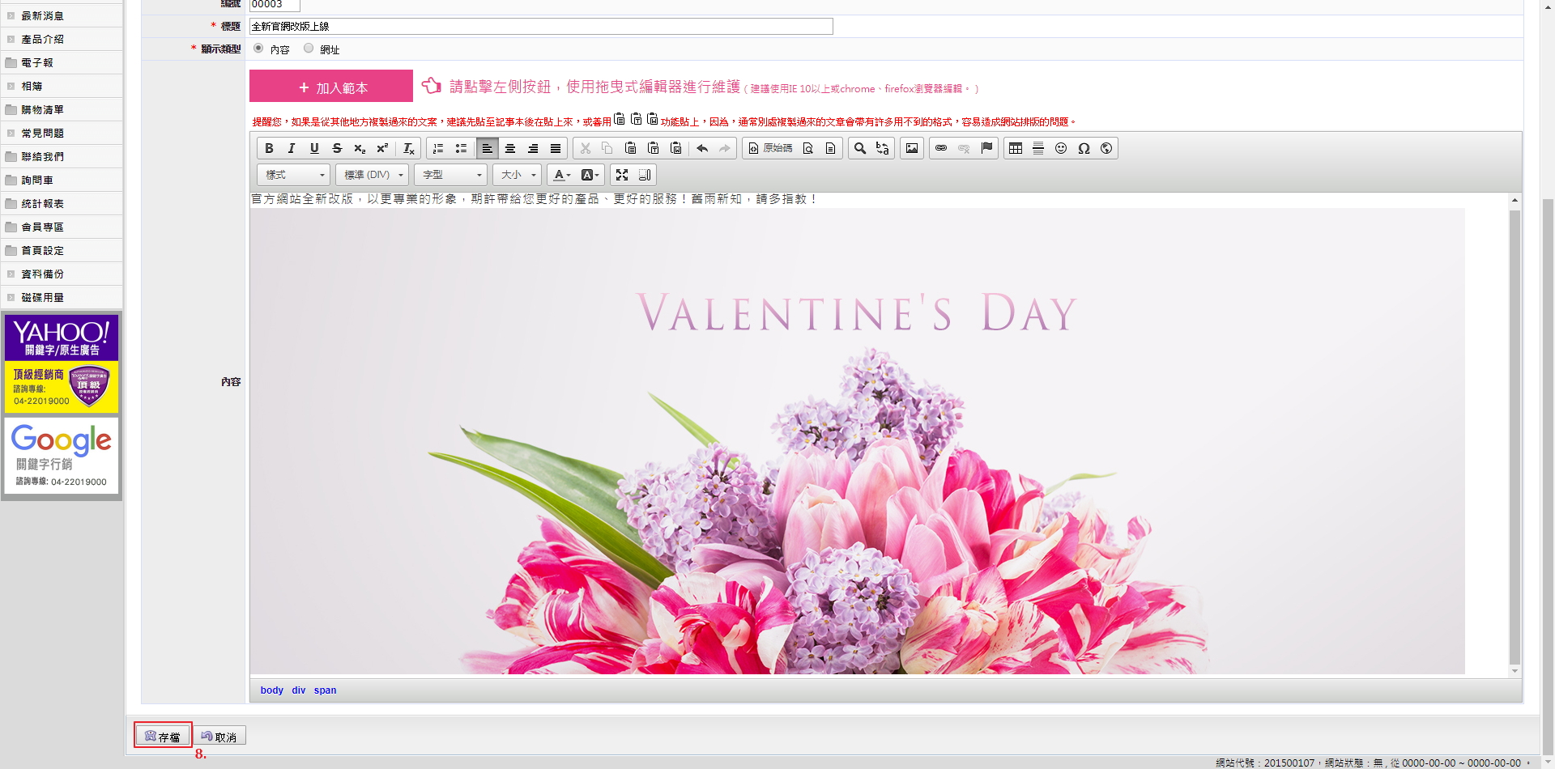Expand the 字型 font dropdown
Screen dimensions: 1555x769
(451, 175)
